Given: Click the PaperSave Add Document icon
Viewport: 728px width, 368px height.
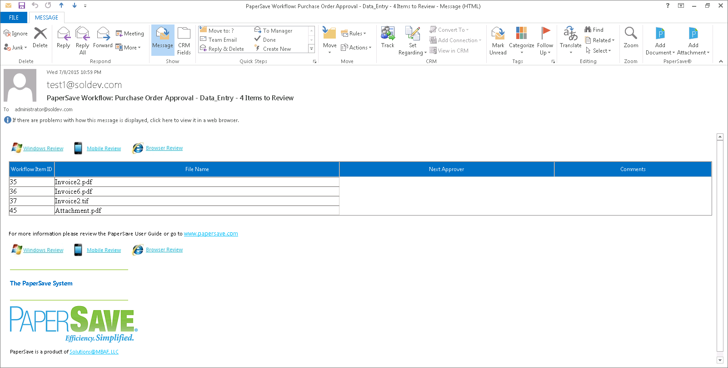Looking at the screenshot, I should tap(660, 34).
